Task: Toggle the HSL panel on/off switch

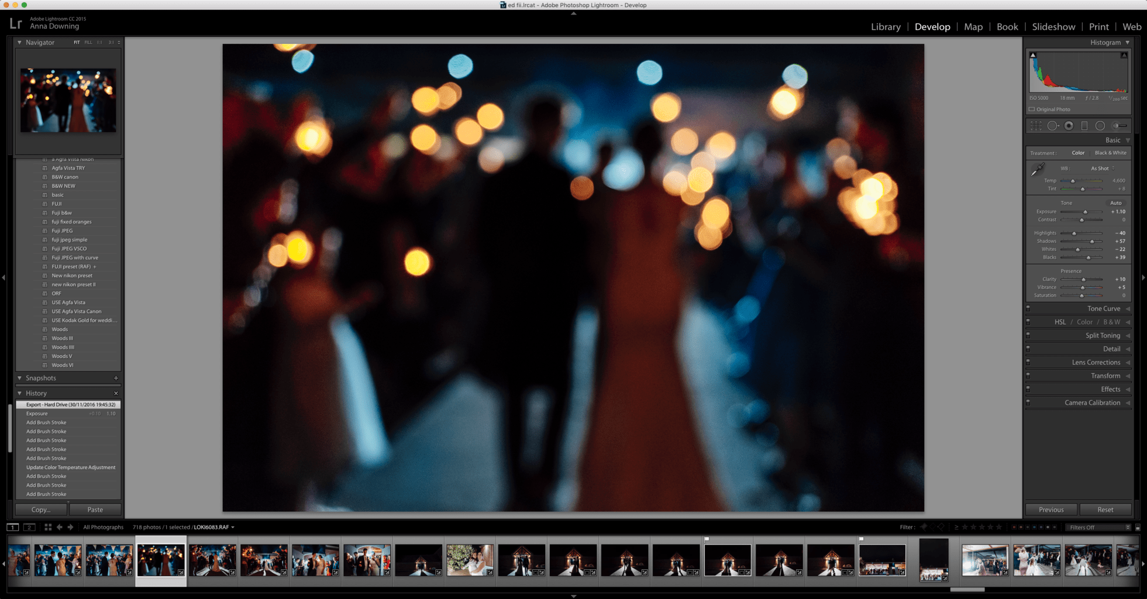Action: (x=1028, y=321)
